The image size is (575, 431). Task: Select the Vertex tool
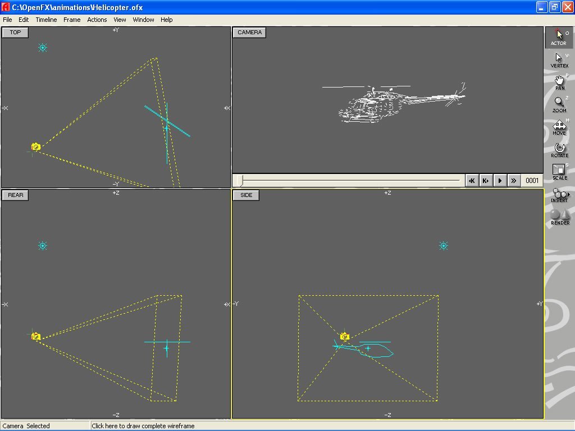point(559,60)
